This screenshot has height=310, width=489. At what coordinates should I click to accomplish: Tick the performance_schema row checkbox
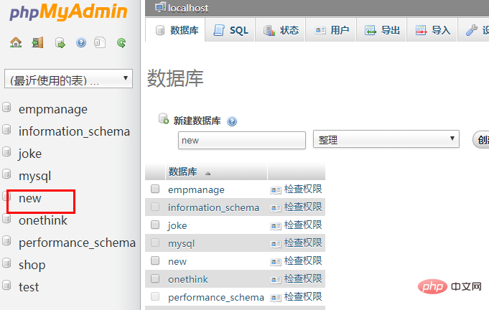click(155, 296)
